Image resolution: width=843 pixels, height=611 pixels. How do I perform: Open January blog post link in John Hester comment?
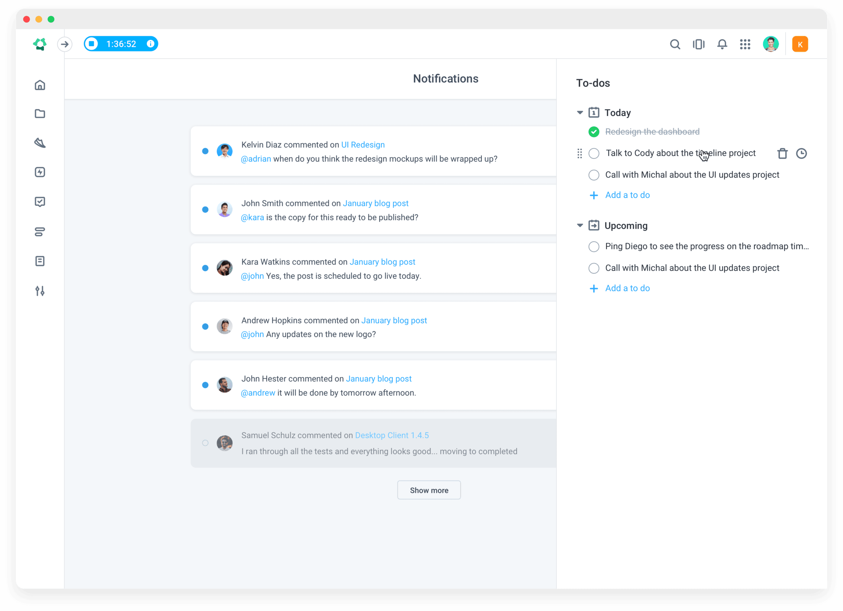(x=378, y=379)
